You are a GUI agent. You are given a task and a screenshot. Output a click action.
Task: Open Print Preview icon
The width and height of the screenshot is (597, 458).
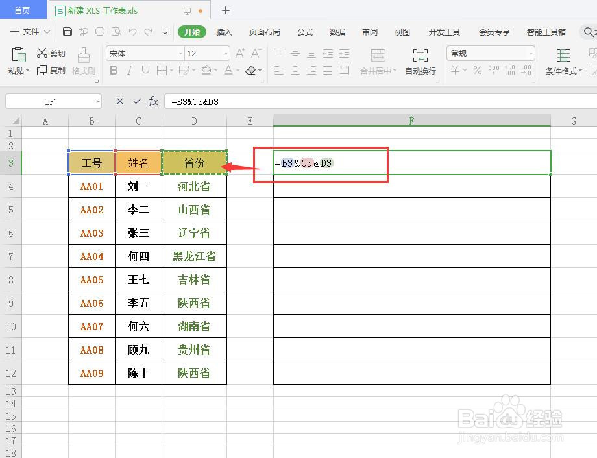(x=116, y=32)
